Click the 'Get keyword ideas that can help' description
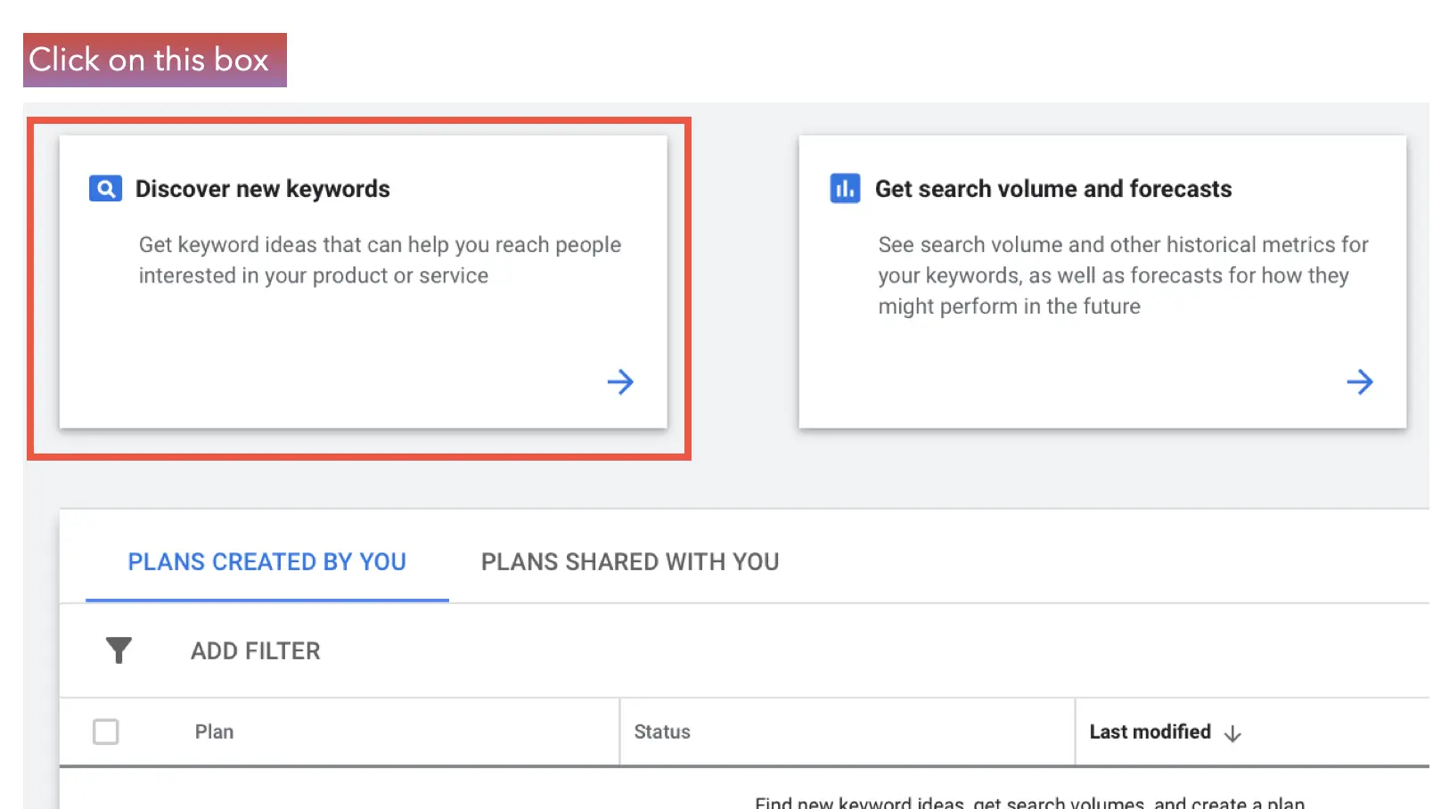 pos(380,260)
